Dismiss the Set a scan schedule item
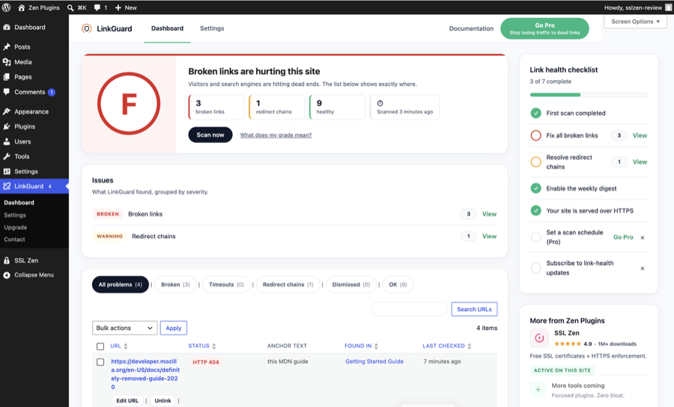The image size is (674, 407). 643,237
